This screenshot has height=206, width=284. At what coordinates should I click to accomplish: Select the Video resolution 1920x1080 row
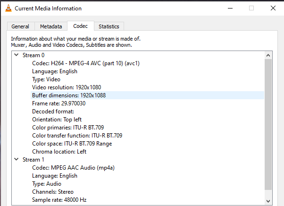[x=67, y=87]
